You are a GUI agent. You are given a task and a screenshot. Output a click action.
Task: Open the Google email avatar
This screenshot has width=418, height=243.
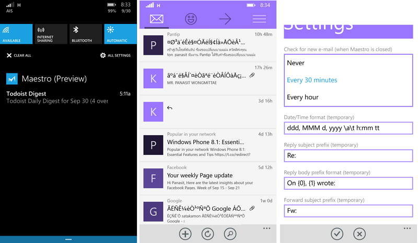tap(153, 212)
